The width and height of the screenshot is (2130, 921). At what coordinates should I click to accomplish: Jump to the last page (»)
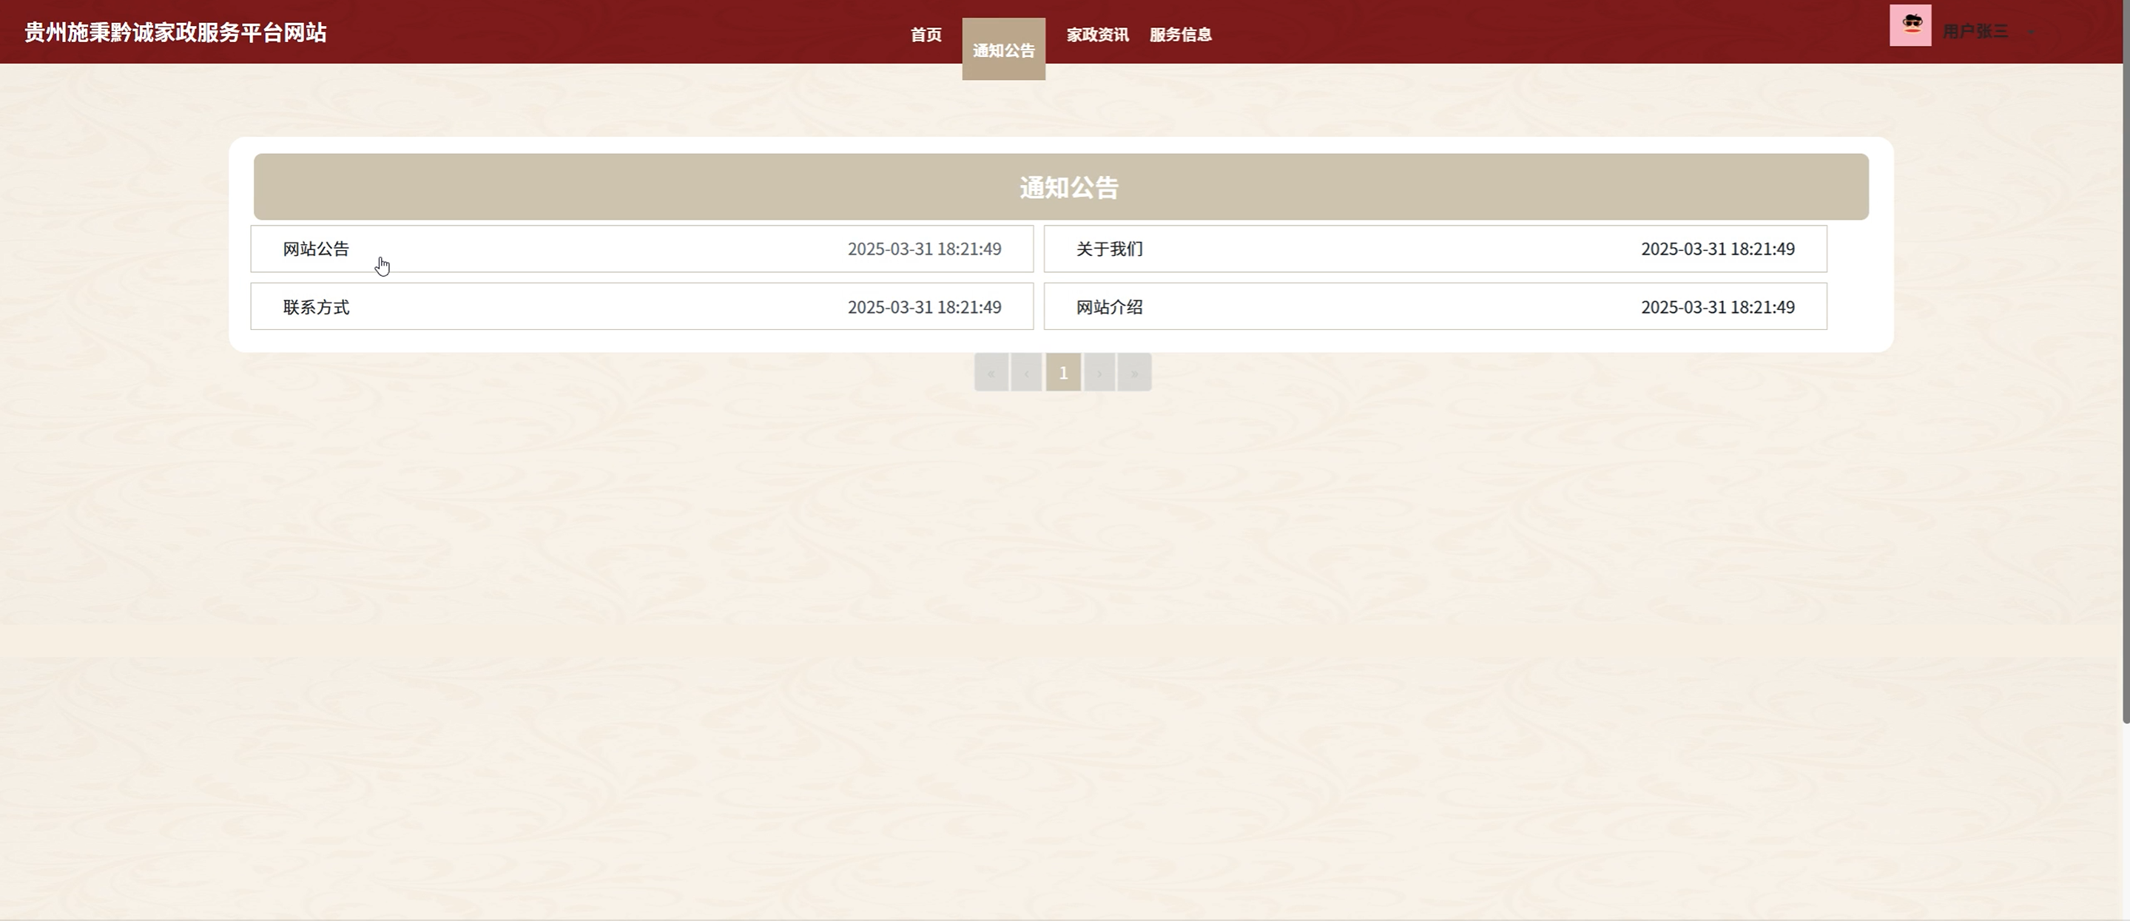(x=1134, y=373)
